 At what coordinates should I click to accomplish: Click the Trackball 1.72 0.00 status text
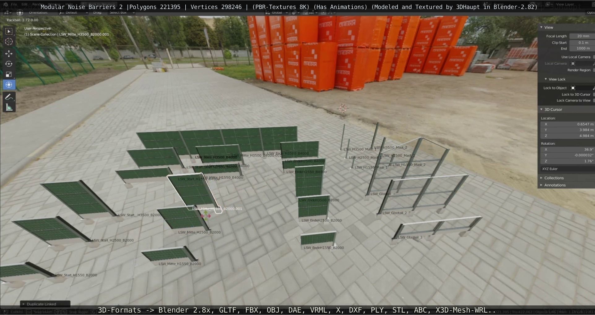coord(22,20)
